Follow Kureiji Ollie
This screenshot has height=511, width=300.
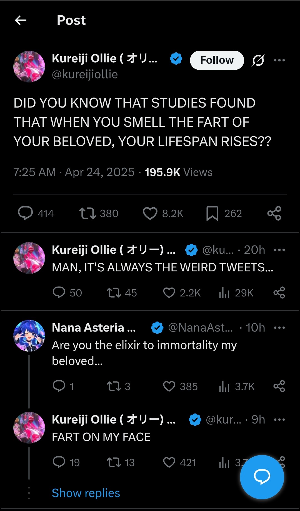tap(217, 60)
